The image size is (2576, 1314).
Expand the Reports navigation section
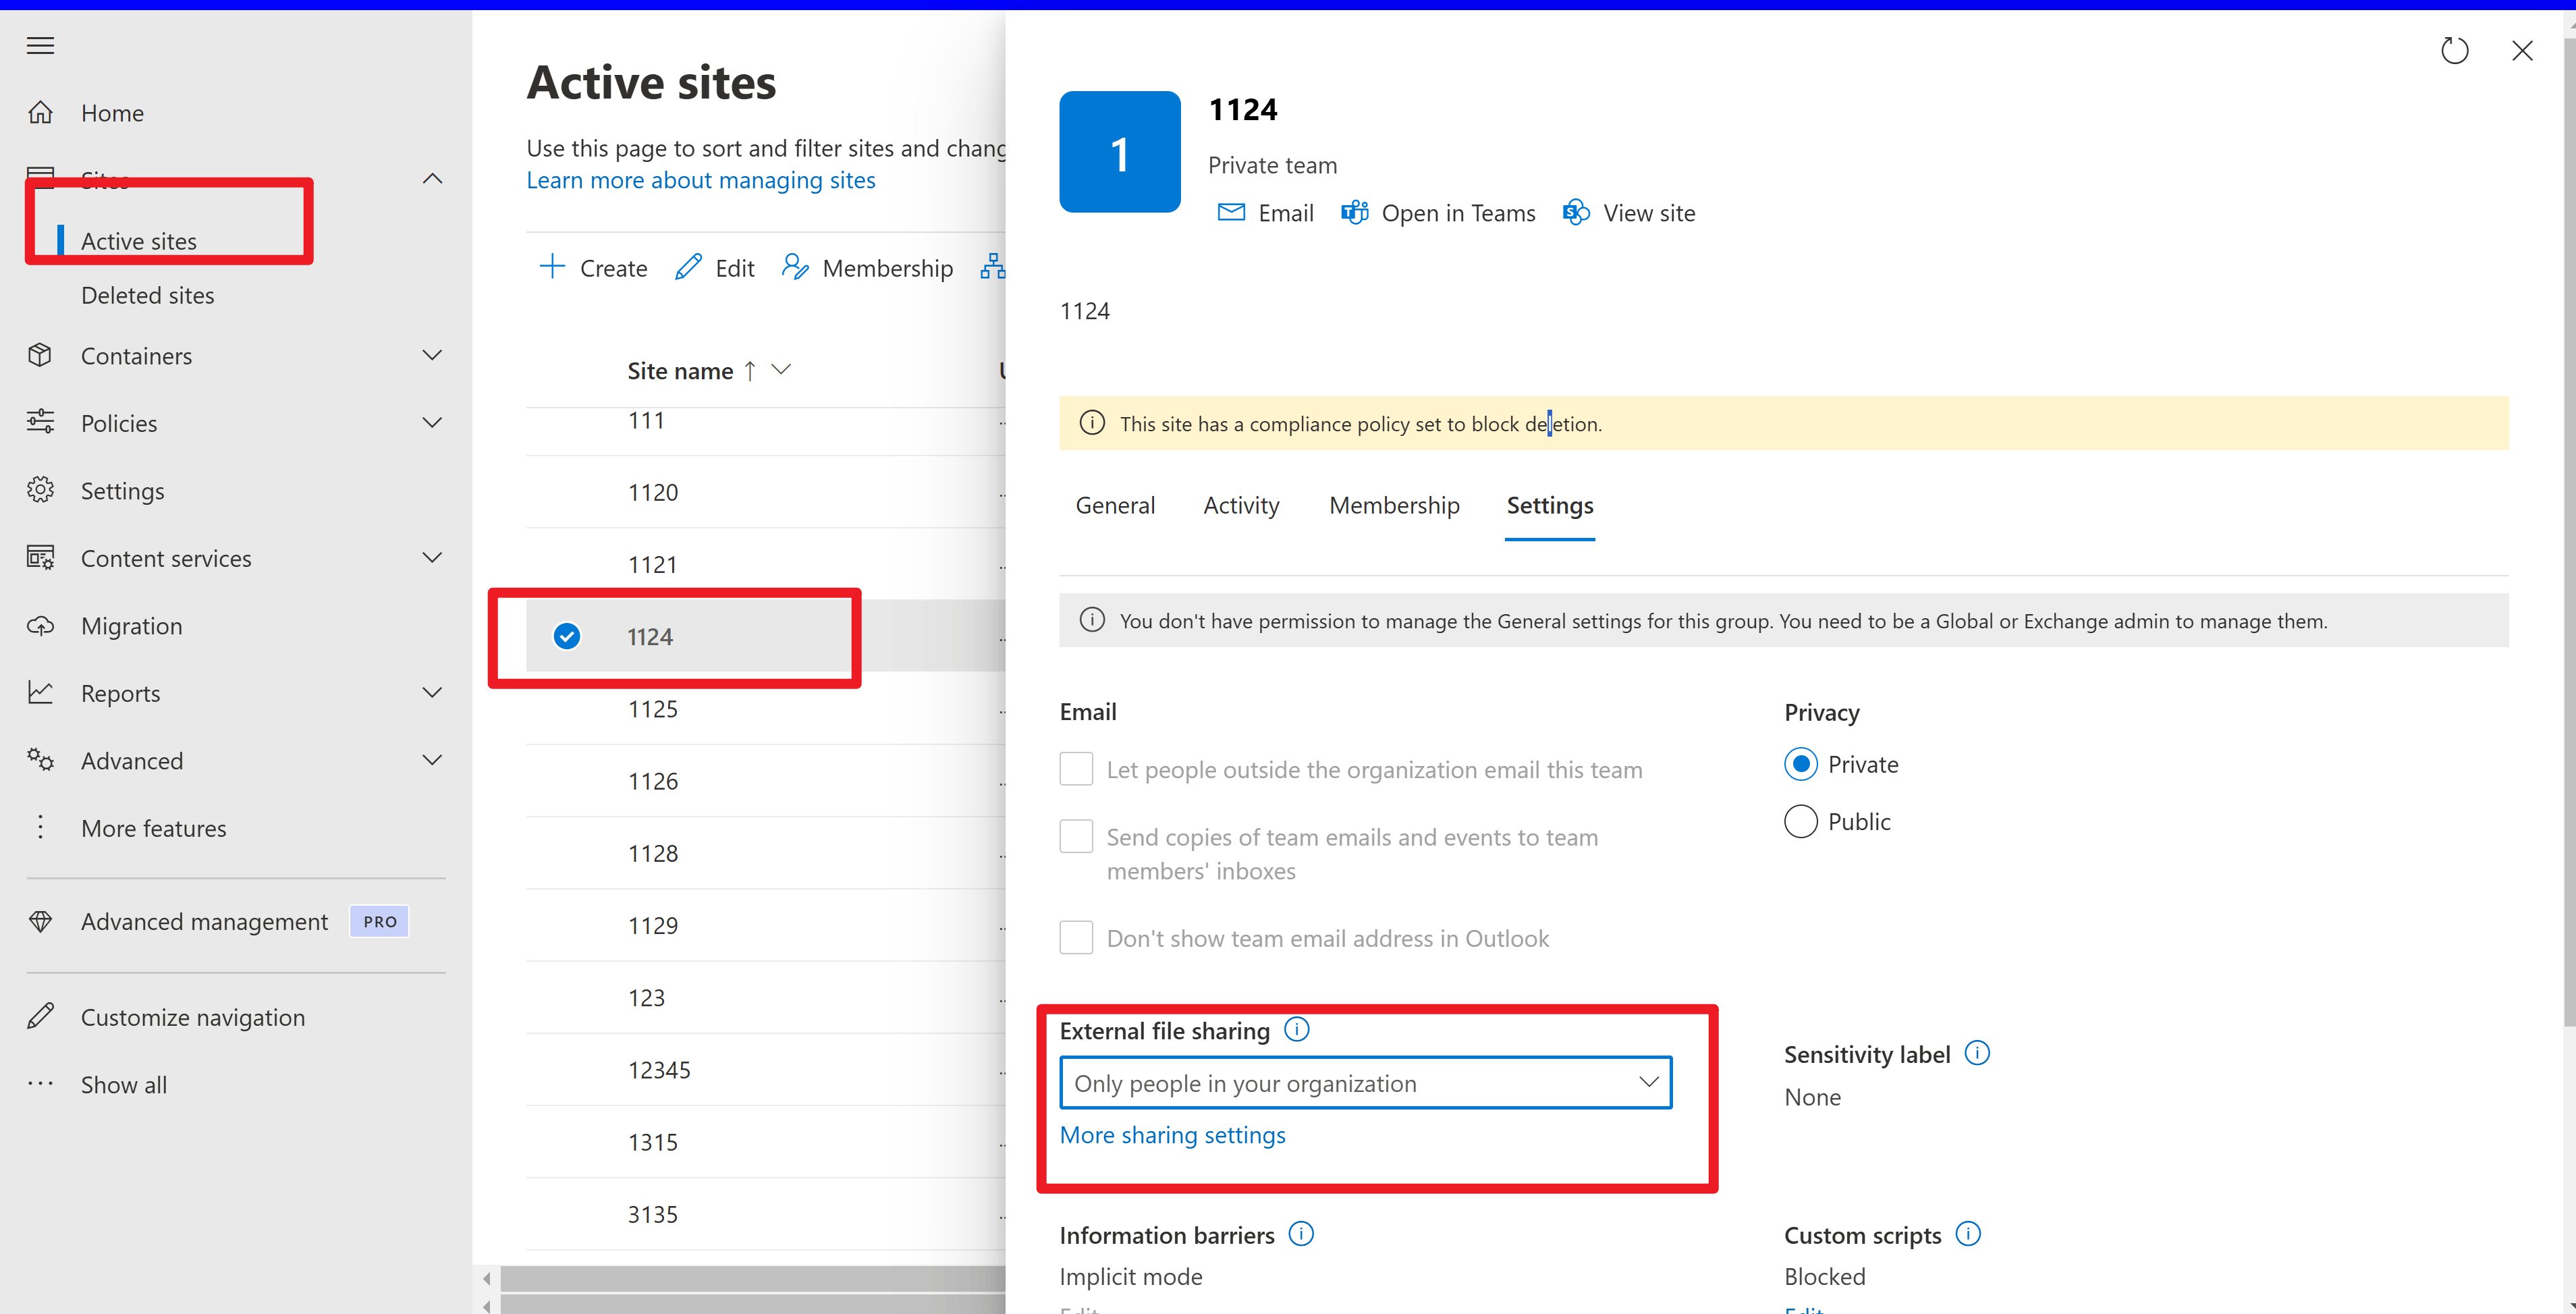(432, 693)
